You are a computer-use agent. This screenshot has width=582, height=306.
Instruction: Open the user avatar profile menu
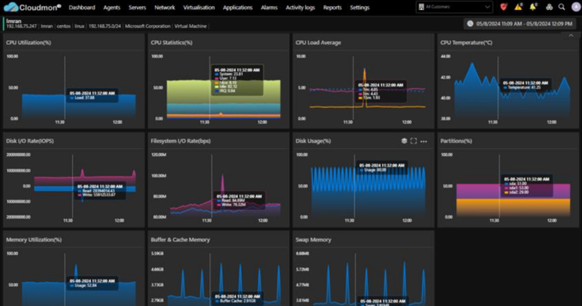[576, 7]
